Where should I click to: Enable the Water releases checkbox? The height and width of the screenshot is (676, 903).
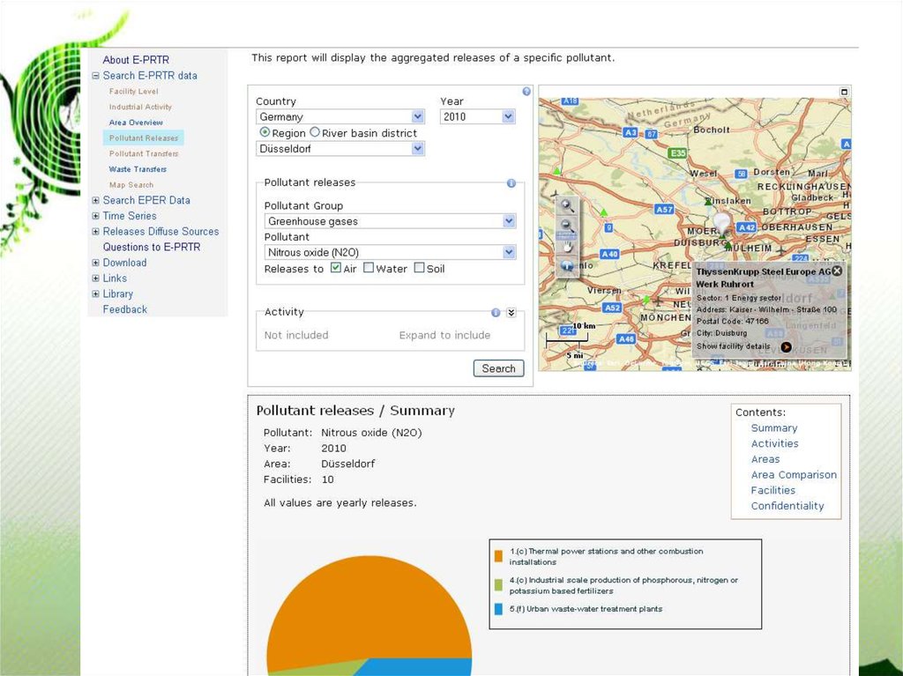(x=369, y=268)
